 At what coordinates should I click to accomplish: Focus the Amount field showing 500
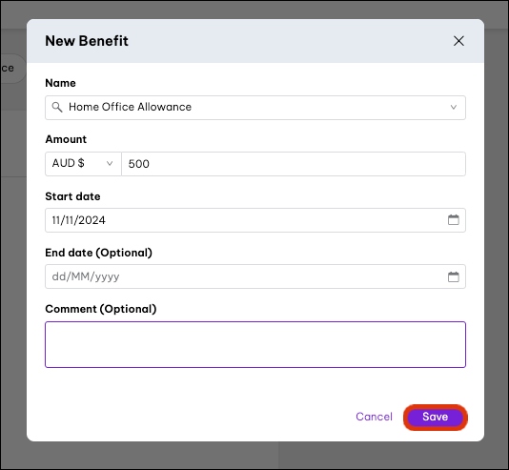[x=294, y=164]
